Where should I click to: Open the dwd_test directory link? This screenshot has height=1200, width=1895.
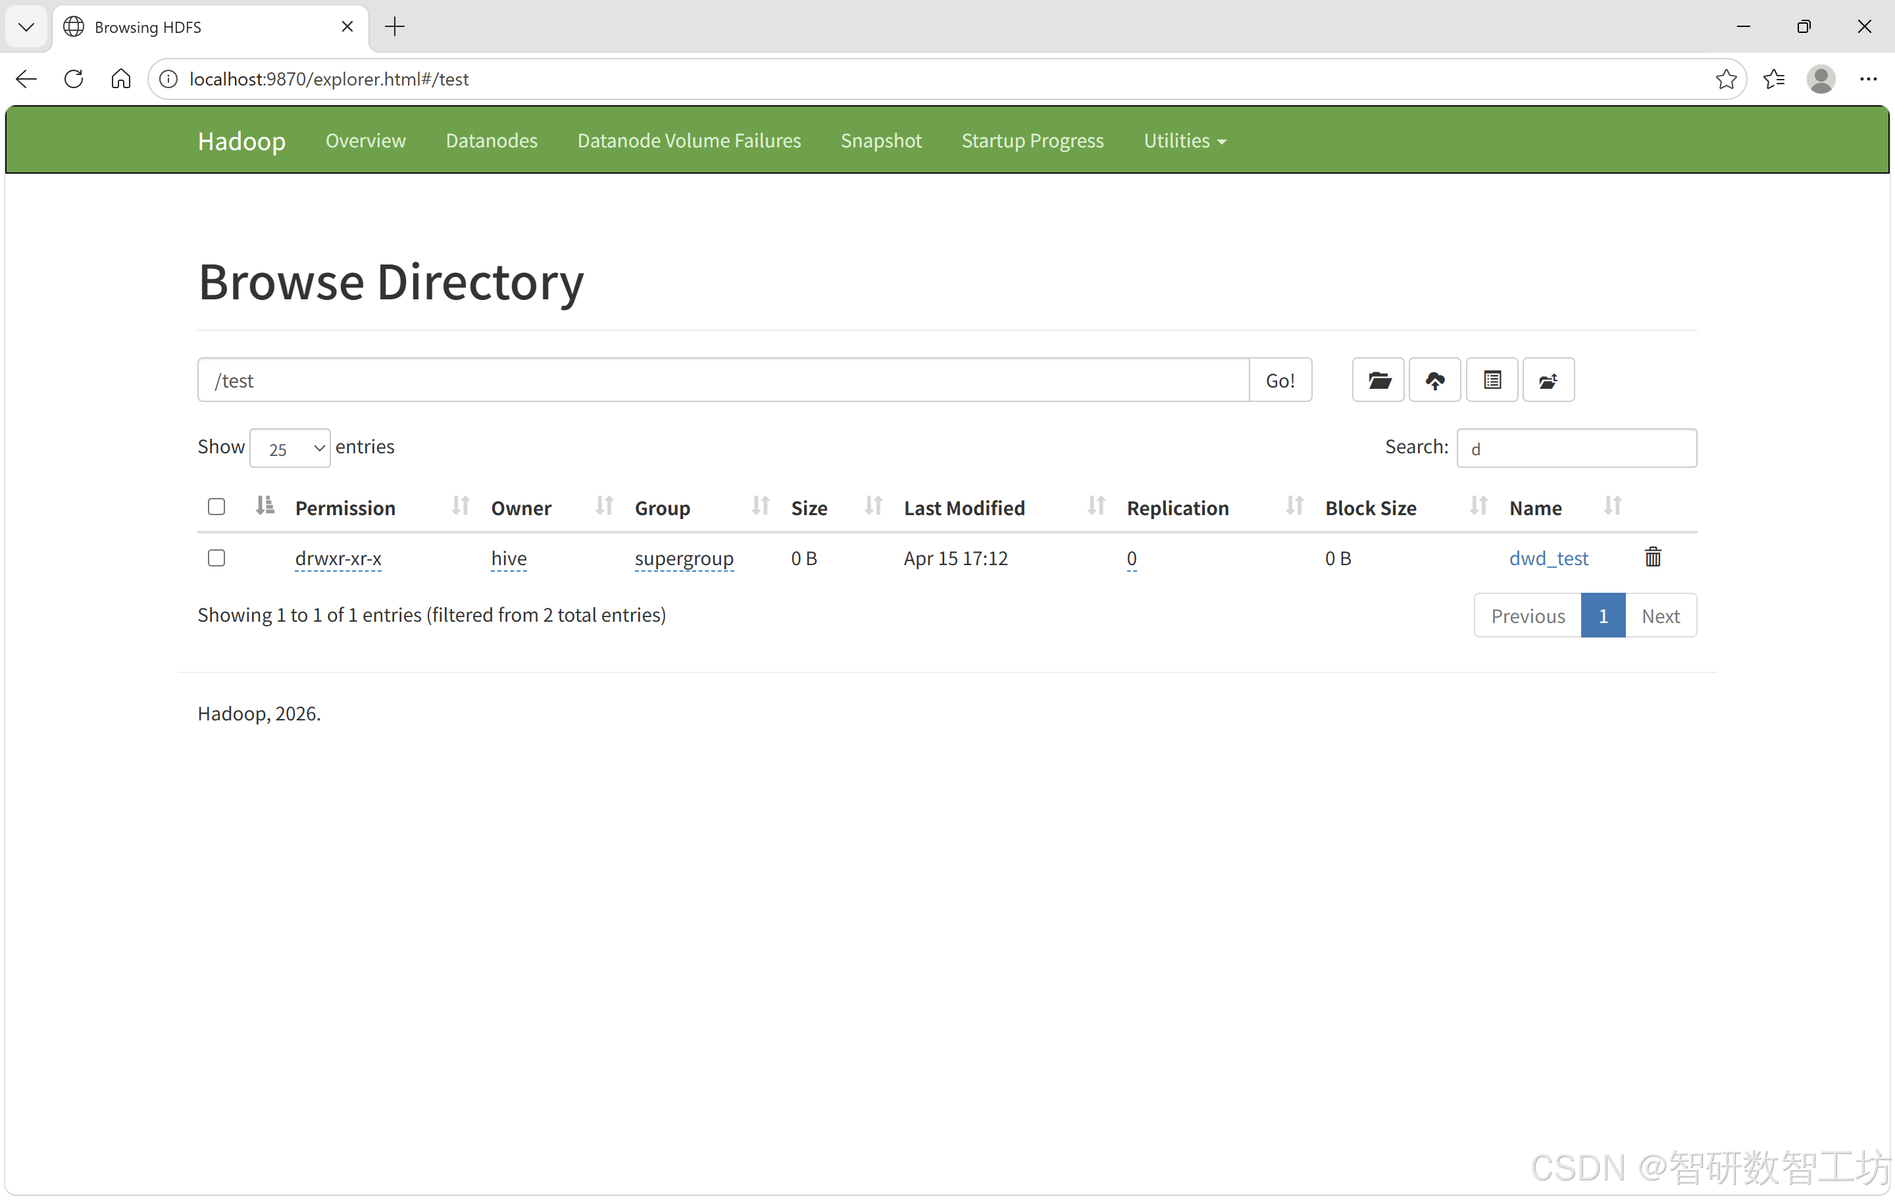tap(1549, 558)
